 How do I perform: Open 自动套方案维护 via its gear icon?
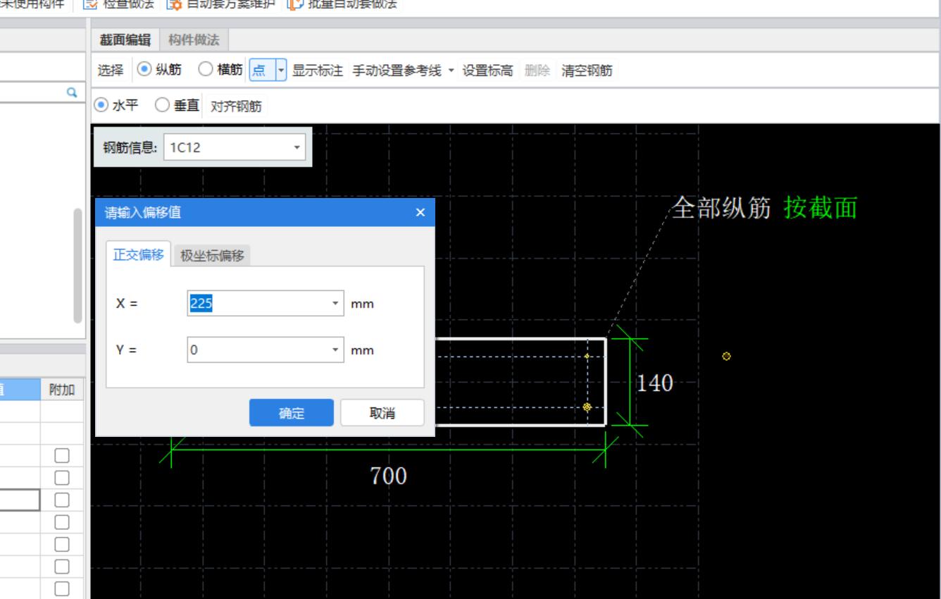(x=174, y=4)
